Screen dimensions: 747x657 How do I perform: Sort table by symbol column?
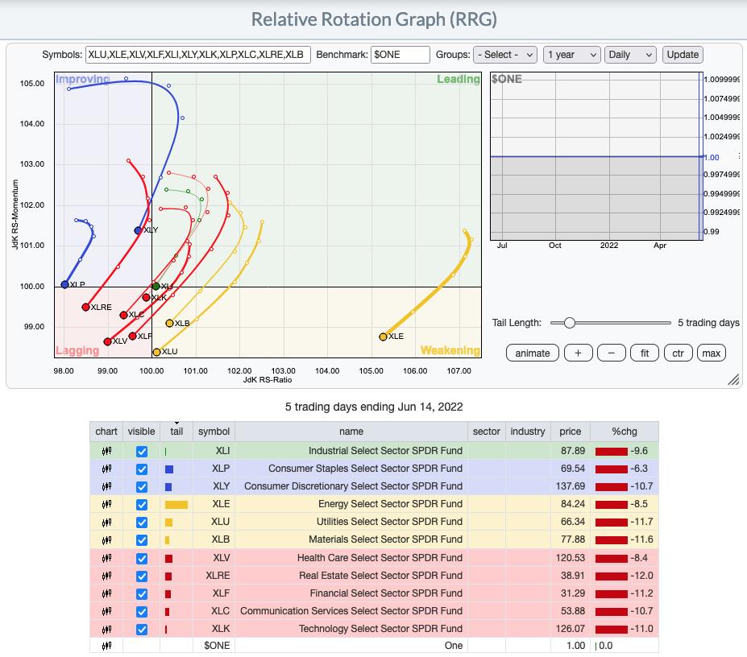click(214, 432)
